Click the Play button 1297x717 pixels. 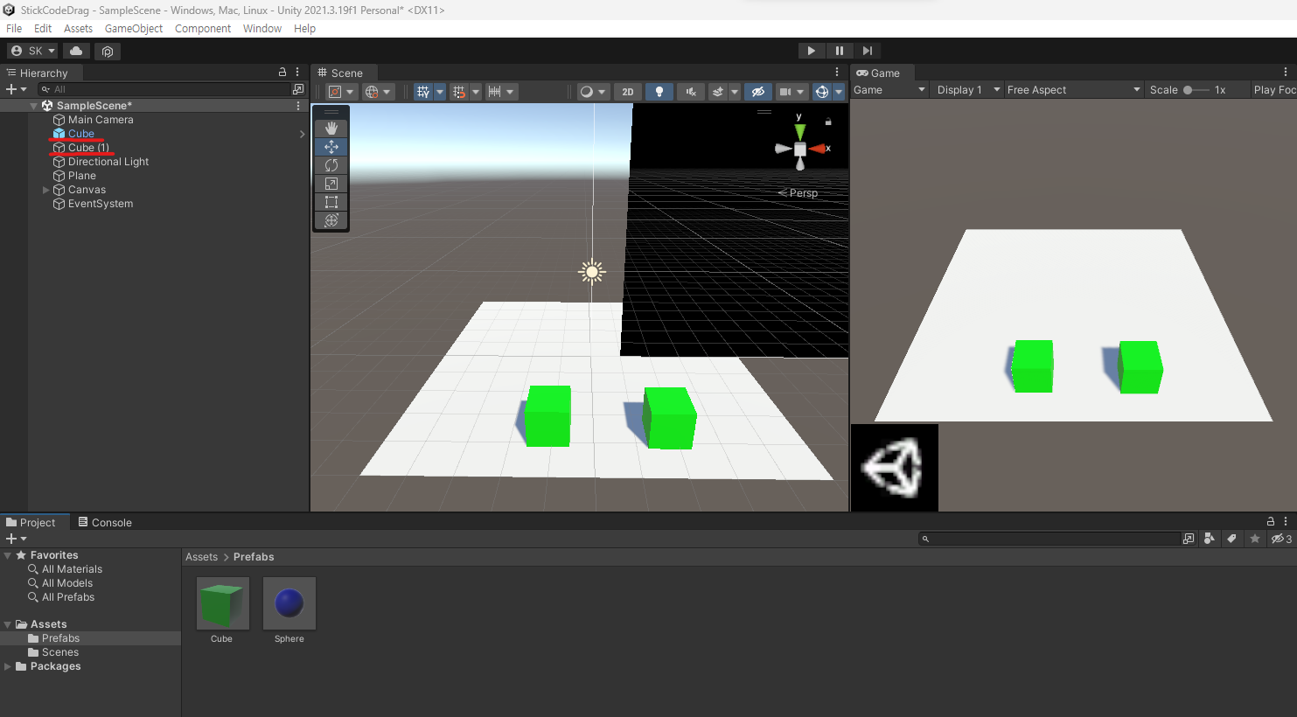[812, 51]
